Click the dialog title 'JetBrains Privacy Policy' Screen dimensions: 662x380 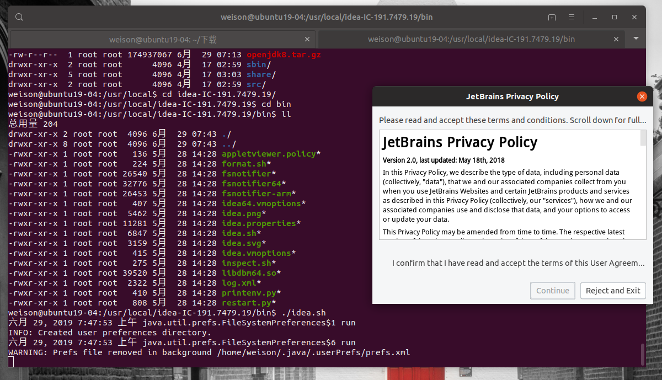[x=512, y=97]
